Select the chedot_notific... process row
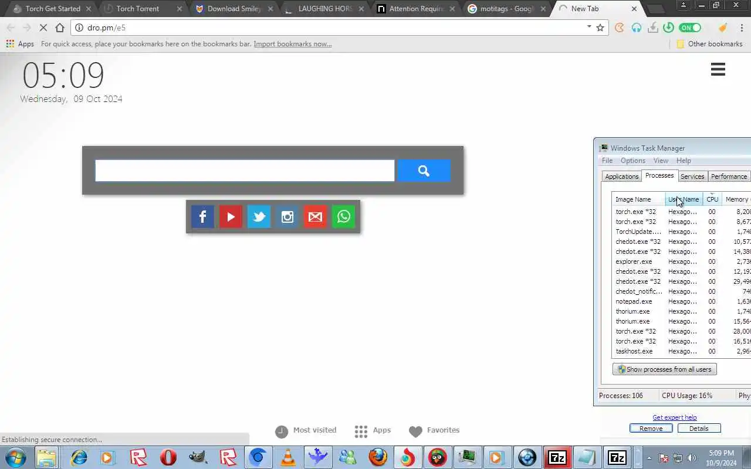This screenshot has width=751, height=469. click(x=681, y=291)
